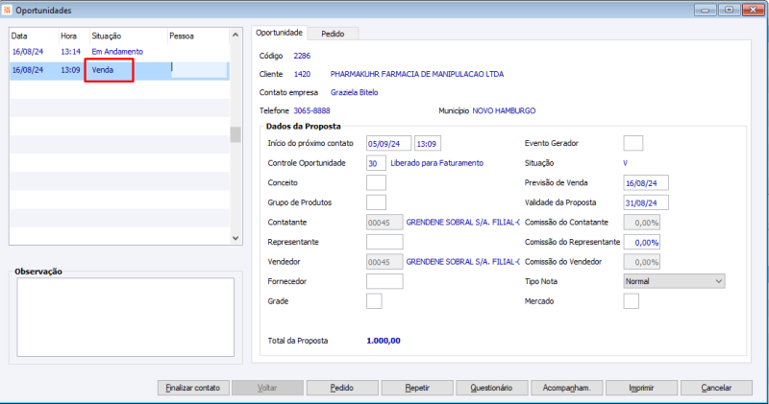
Task: Click the Acompanham. button
Action: 566,388
